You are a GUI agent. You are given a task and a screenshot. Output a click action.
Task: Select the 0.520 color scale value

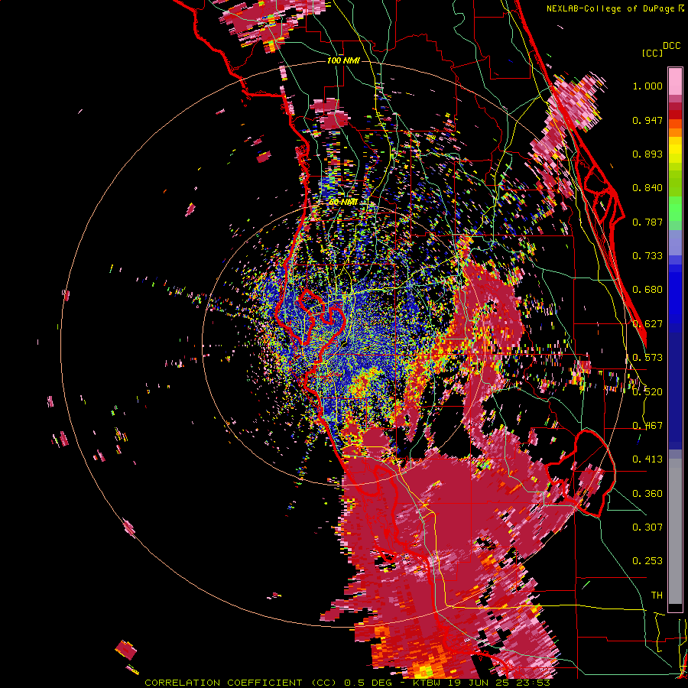pos(647,392)
